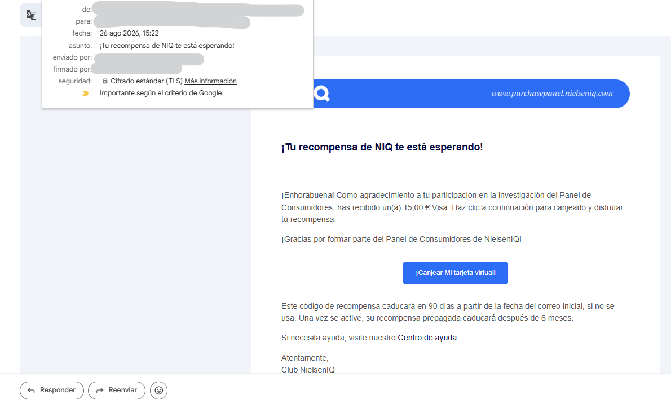Click the 'seguridad:' label

(x=76, y=81)
